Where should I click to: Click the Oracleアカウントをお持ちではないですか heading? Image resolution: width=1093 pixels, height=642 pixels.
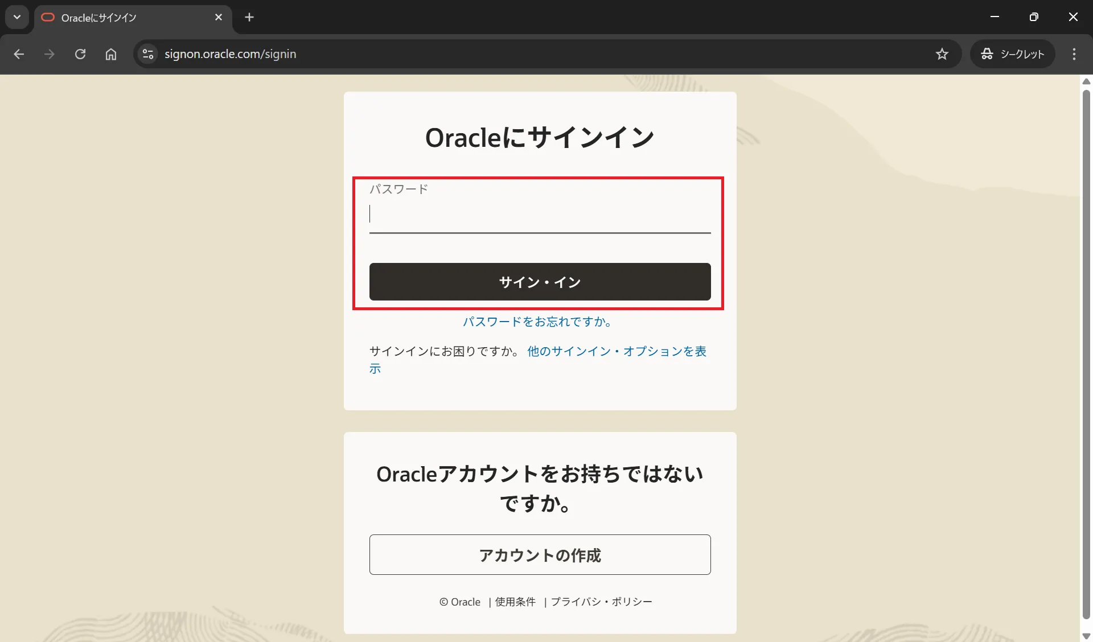coord(540,488)
